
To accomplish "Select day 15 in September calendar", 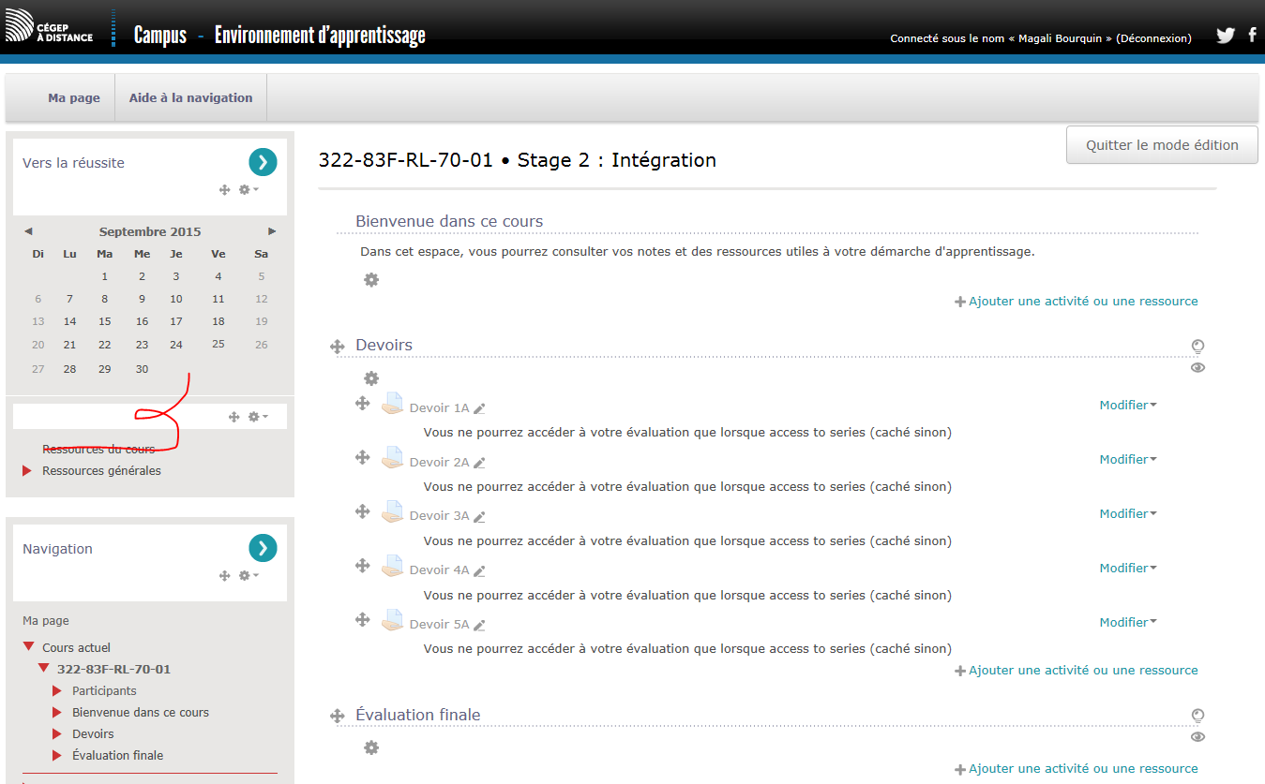I will pyautogui.click(x=105, y=321).
